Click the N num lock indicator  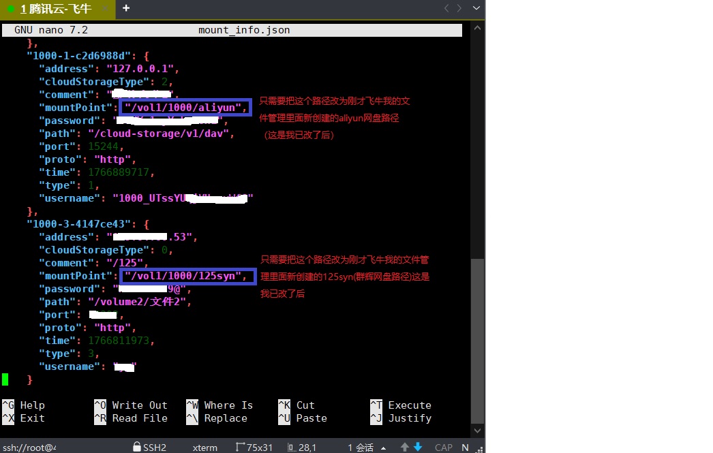tap(465, 448)
